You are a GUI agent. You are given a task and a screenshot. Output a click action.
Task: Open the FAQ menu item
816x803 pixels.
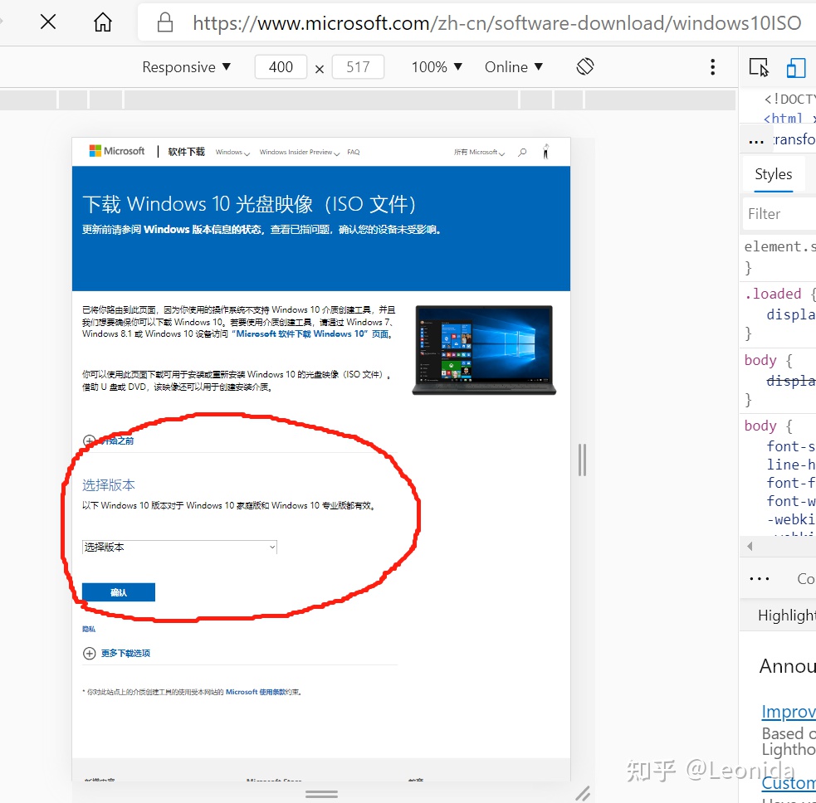point(353,152)
